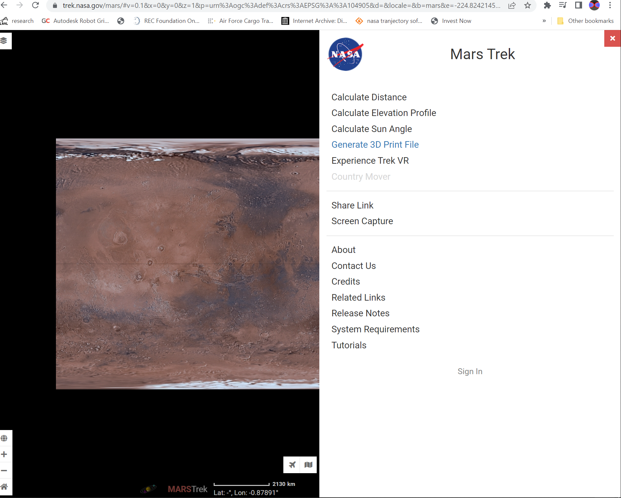Open the layers panel icon

(4, 41)
